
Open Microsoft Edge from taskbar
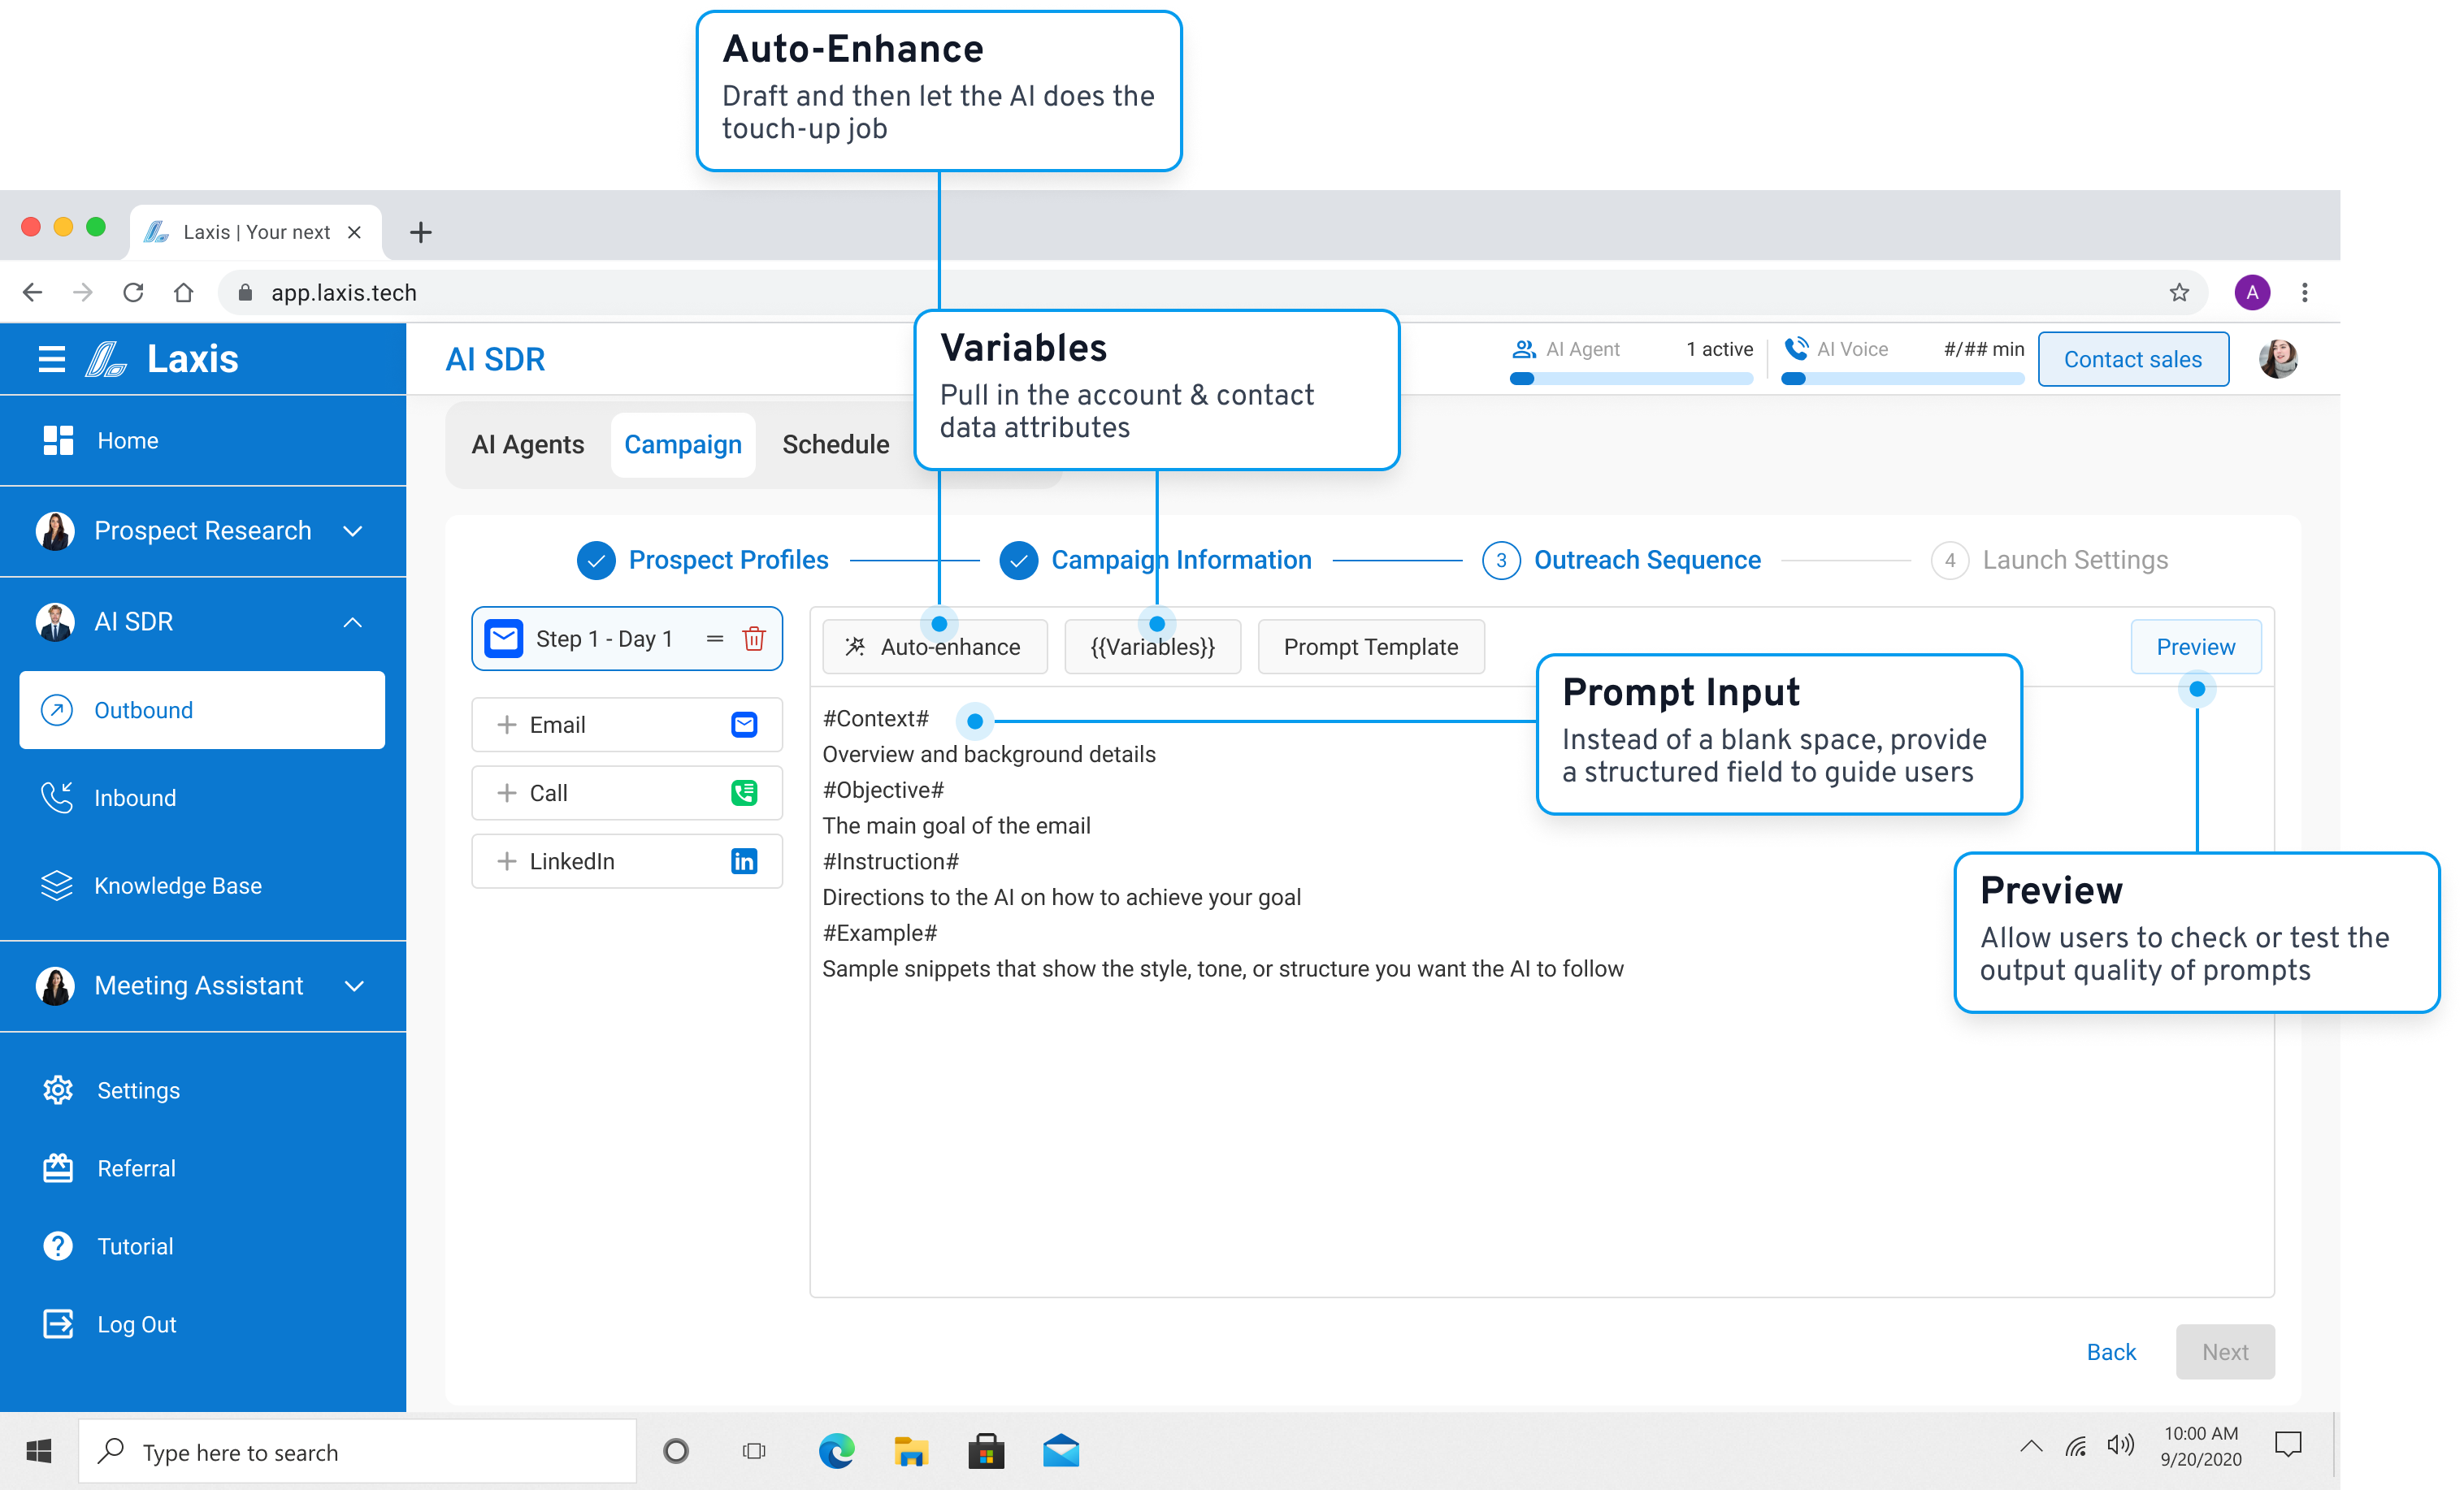coord(836,1451)
